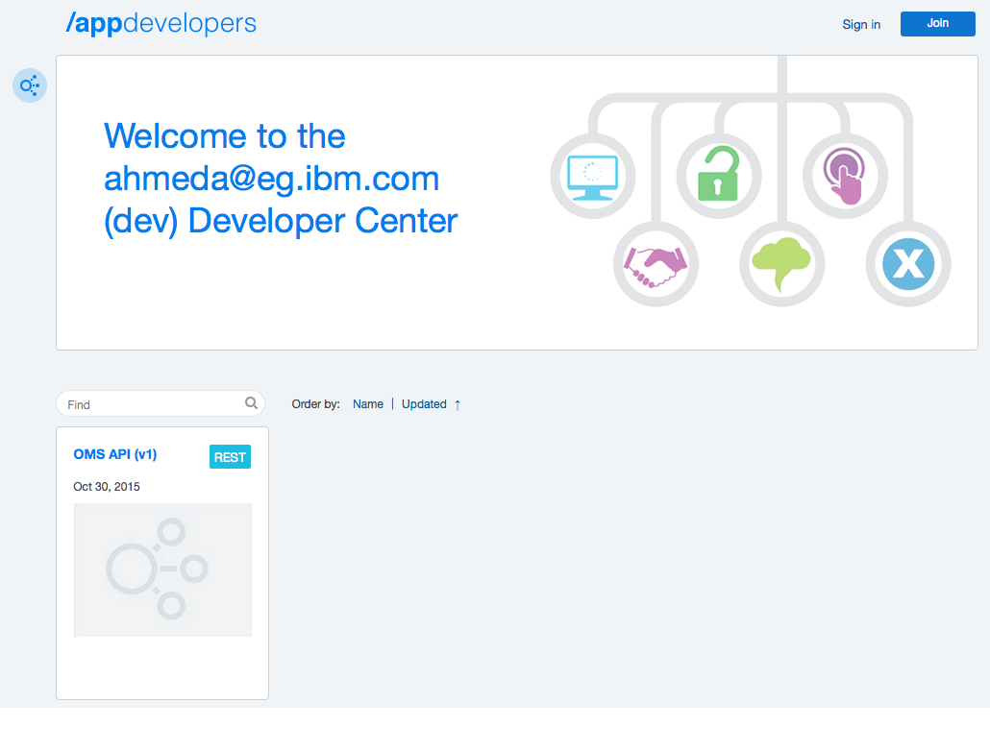990x750 pixels.
Task: Expand the Order by sorting options
Action: 316,404
